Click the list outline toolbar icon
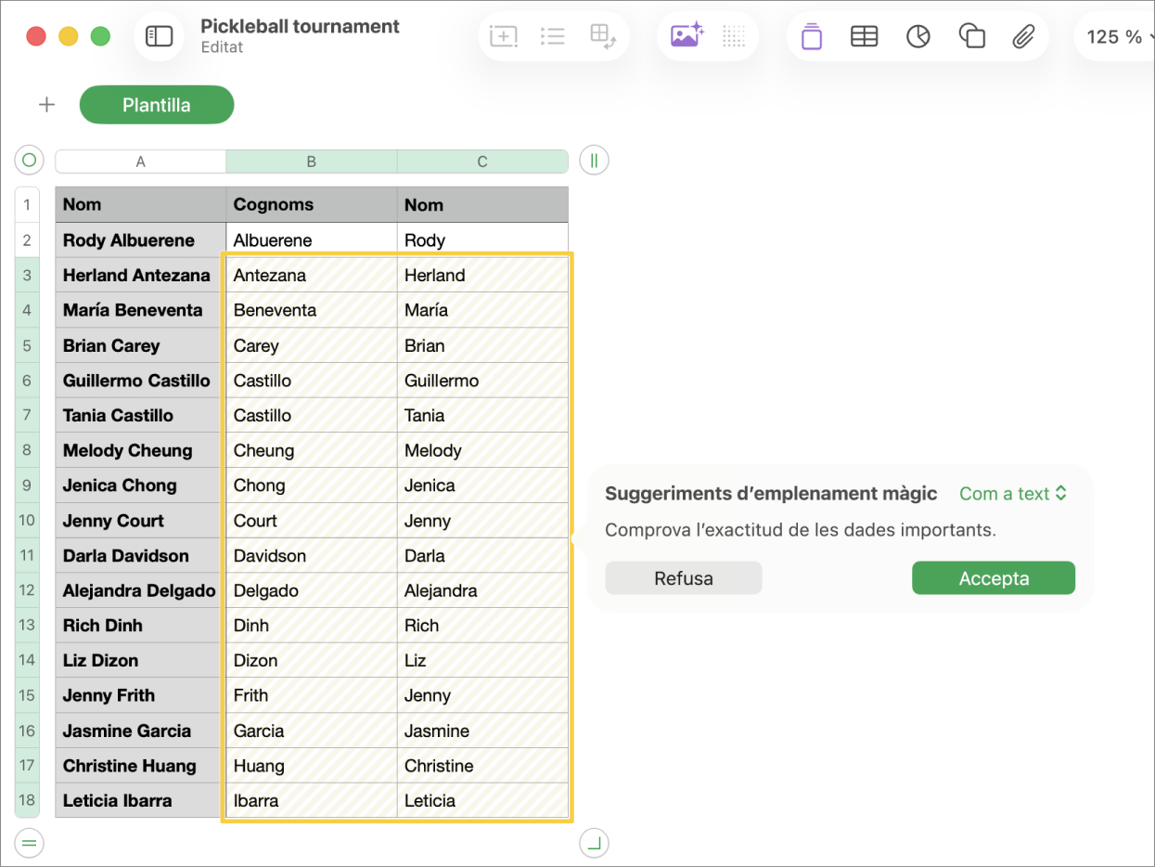 coord(553,36)
